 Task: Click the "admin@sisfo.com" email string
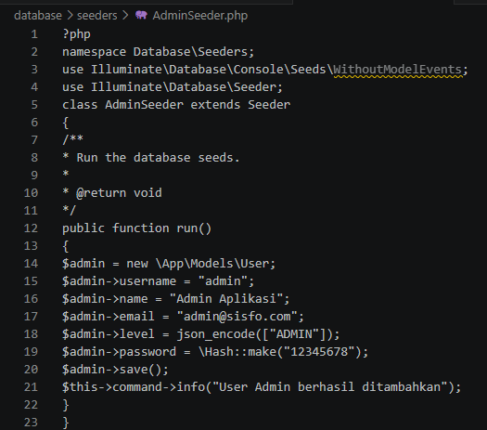(x=237, y=317)
